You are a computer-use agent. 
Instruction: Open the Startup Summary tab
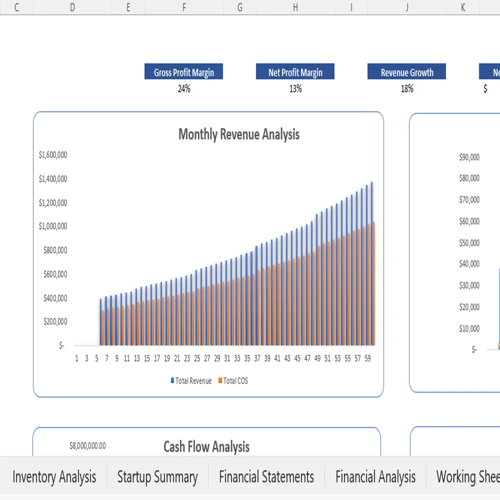(157, 476)
